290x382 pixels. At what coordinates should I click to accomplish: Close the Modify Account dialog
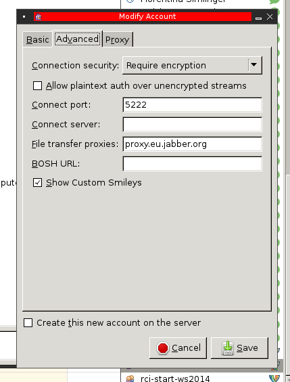(270, 16)
